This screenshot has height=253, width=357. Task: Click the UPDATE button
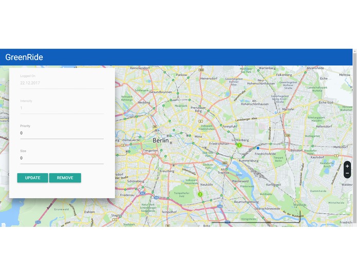coord(32,178)
